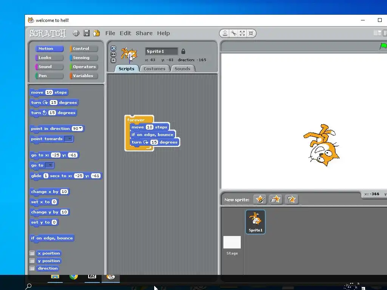Select the Scripts tab

pyautogui.click(x=127, y=69)
